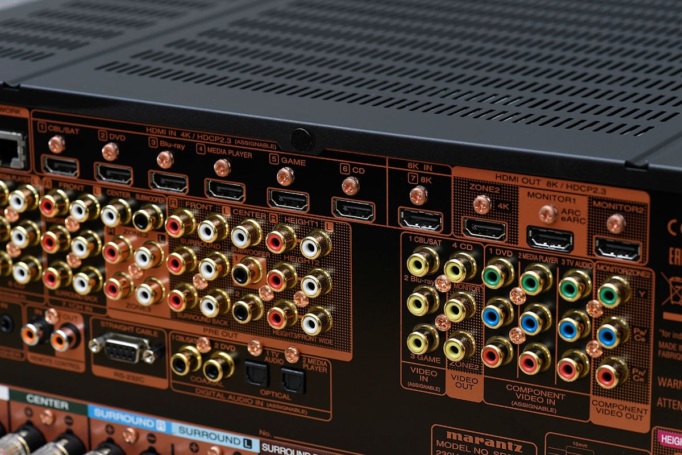Select the green 1 DVD component video jack
This screenshot has height=455, width=682.
(x=497, y=272)
